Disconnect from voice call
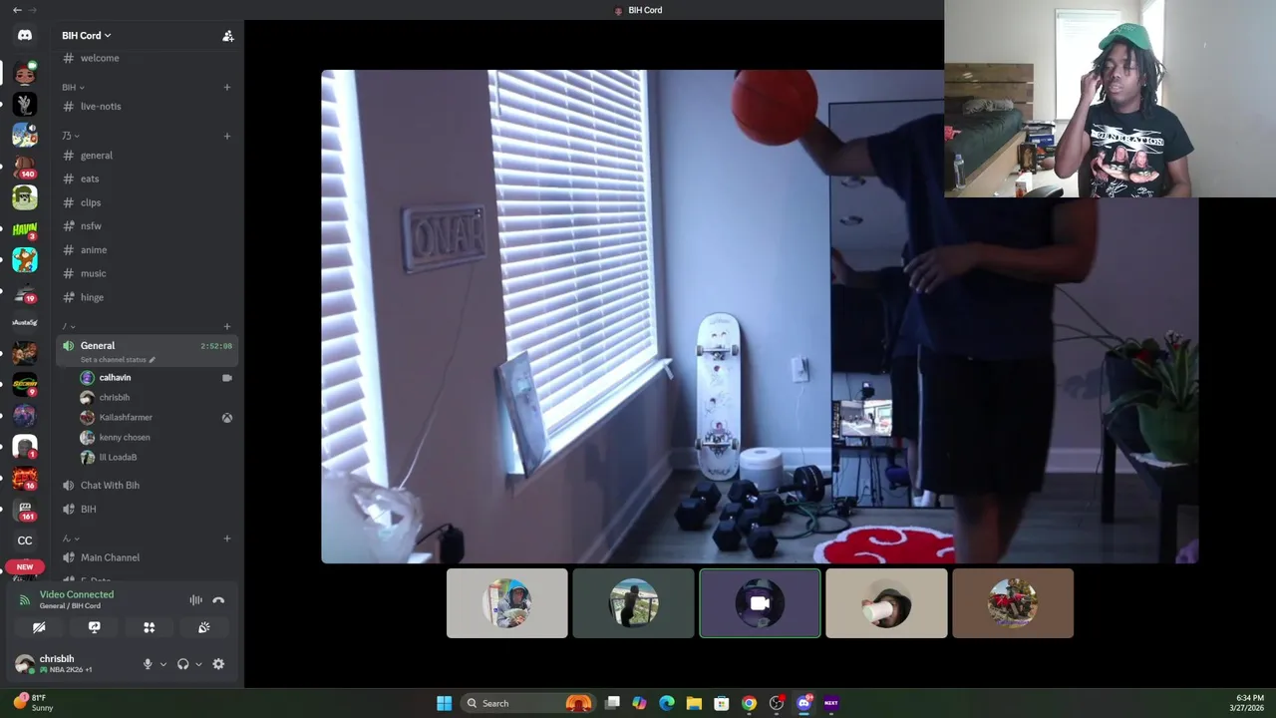1276x718 pixels. click(x=218, y=600)
